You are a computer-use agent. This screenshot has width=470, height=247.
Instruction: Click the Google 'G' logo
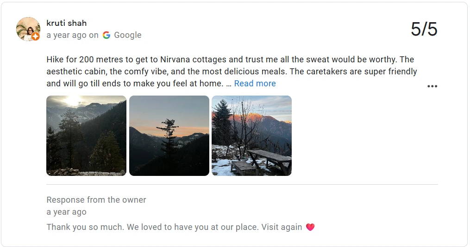[x=107, y=35]
